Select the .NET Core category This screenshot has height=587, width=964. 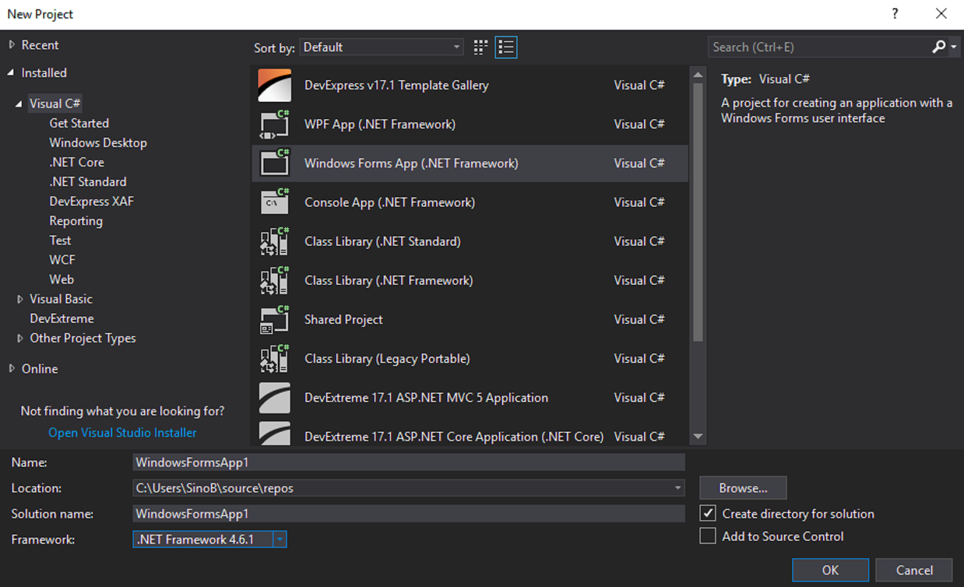77,162
